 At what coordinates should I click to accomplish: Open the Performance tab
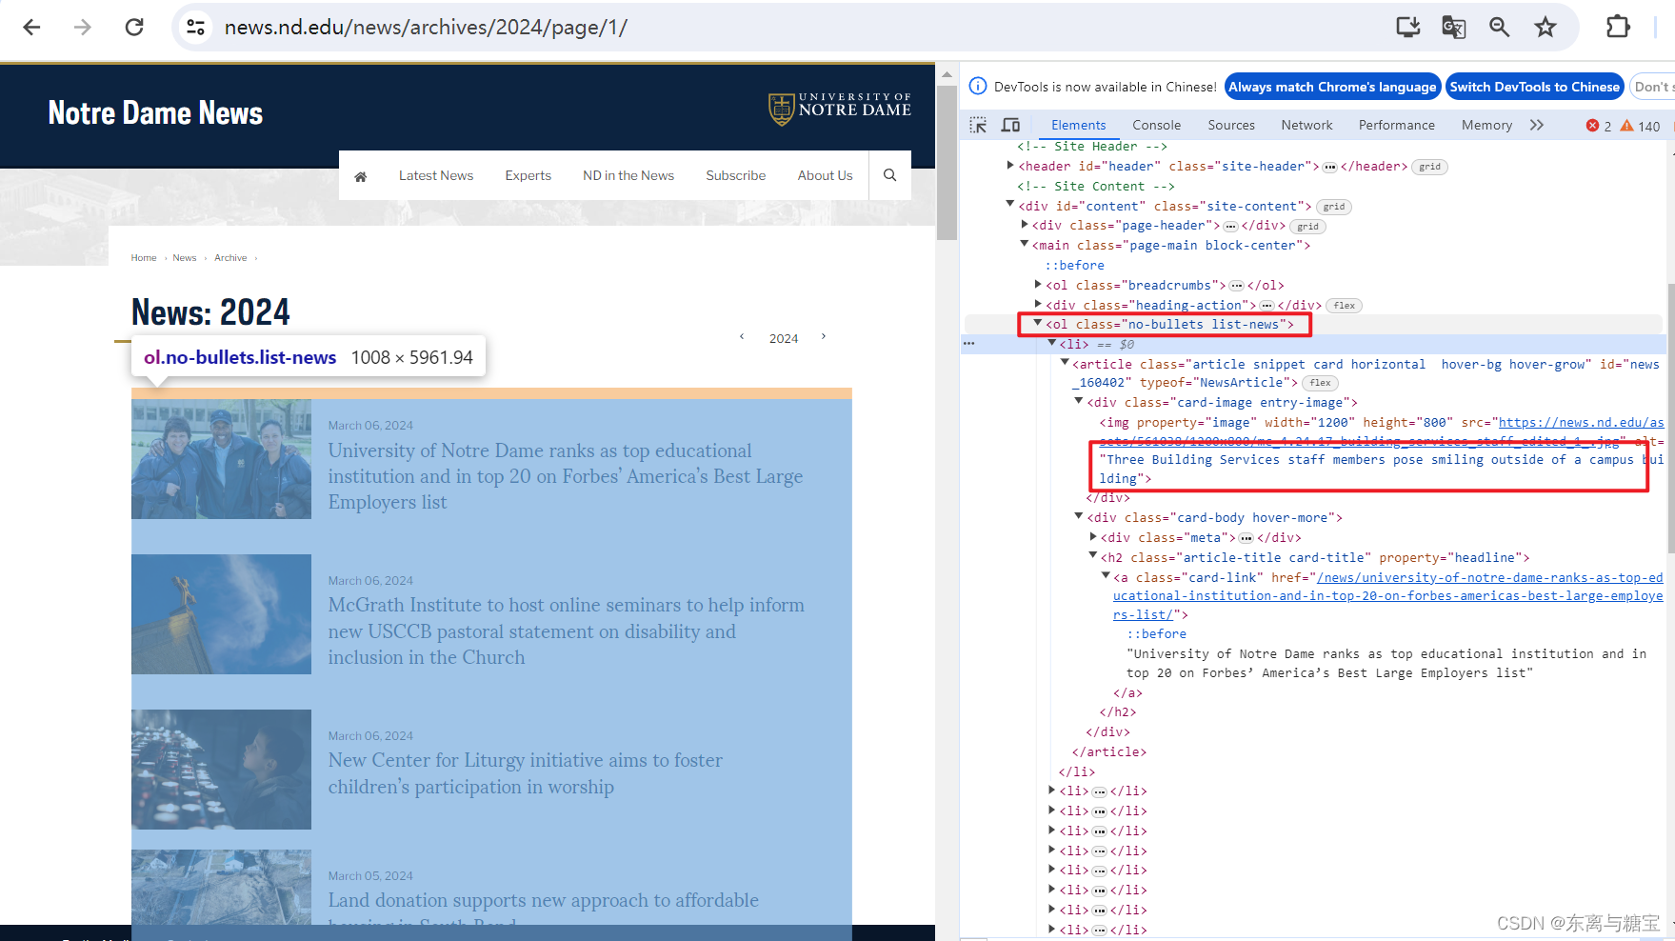[x=1396, y=125]
